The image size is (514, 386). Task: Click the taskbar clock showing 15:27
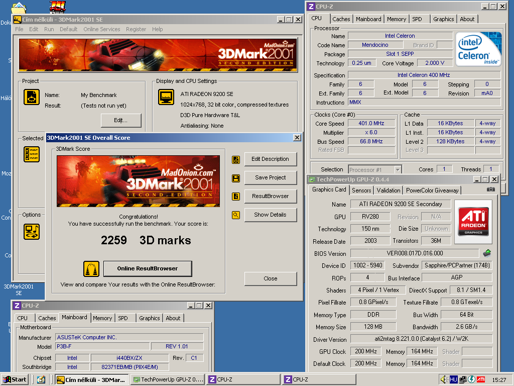pos(499,380)
